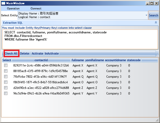Open the Select Entity dropdown arrow

[146, 15]
